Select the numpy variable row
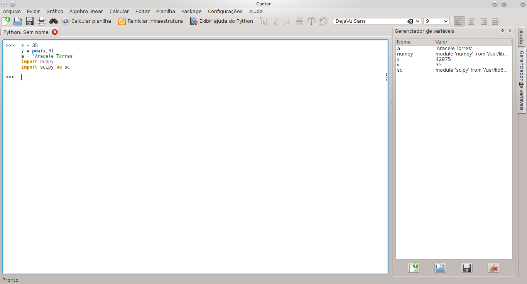The height and width of the screenshot is (284, 527). click(x=454, y=54)
